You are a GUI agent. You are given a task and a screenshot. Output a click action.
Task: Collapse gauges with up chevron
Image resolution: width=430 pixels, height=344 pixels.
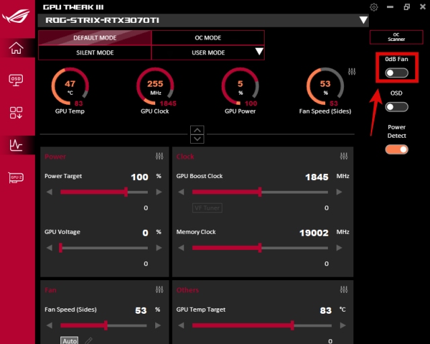pos(197,130)
